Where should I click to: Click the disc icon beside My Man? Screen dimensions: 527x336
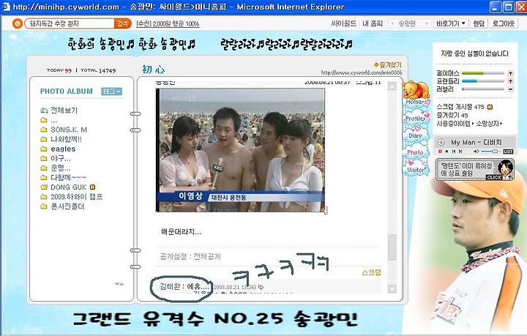pyautogui.click(x=441, y=143)
